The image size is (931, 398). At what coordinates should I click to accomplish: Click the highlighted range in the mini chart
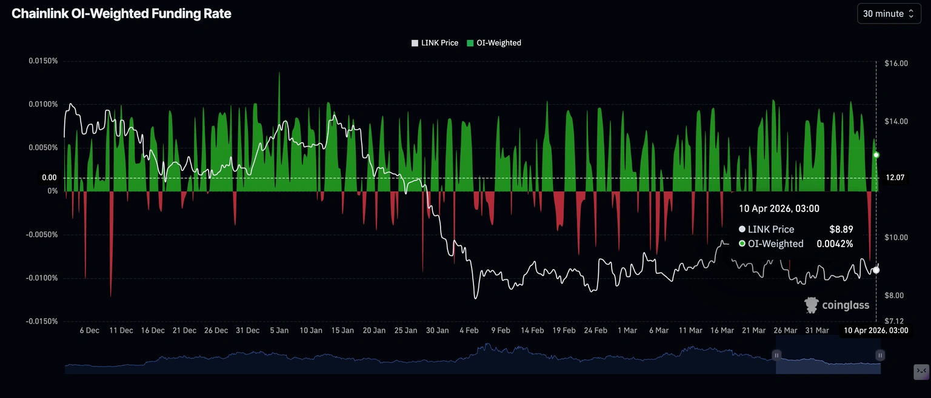pos(828,362)
